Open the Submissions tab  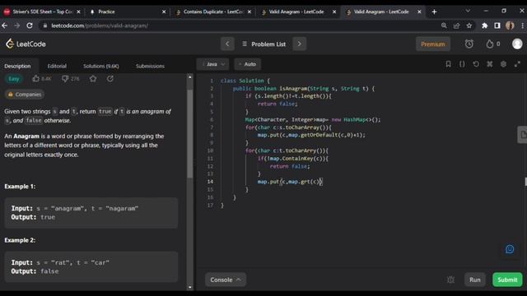point(150,66)
